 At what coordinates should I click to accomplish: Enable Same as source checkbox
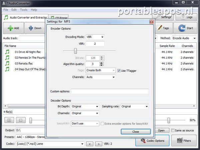[x=173, y=130]
